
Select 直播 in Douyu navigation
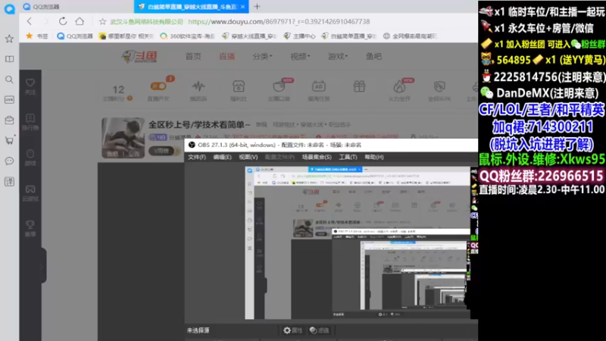[x=226, y=56]
